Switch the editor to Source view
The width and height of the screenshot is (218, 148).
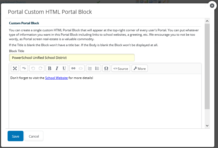pos(121,68)
